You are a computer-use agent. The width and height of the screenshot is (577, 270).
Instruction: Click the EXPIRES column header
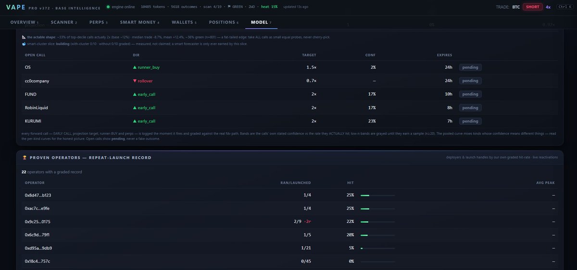[444, 55]
